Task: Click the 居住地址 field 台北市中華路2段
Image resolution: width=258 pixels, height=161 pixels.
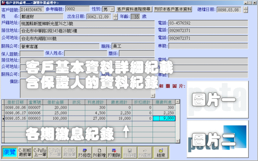Action: [x=87, y=31]
